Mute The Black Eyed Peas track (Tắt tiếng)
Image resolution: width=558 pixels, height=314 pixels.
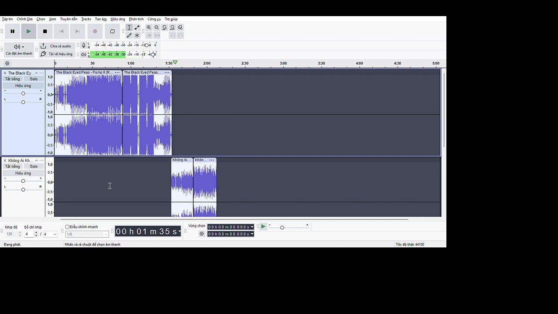12,79
